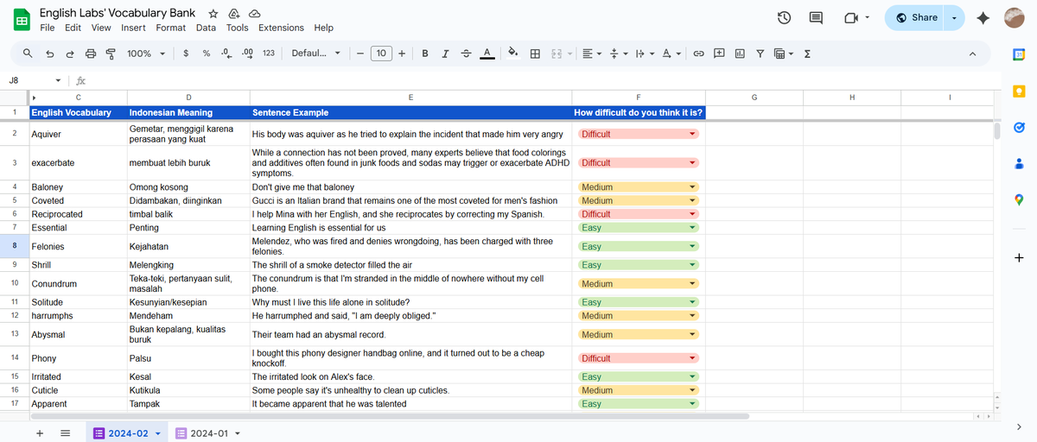Decrease decimal places
Viewport: 1037px width, 442px height.
tap(226, 54)
